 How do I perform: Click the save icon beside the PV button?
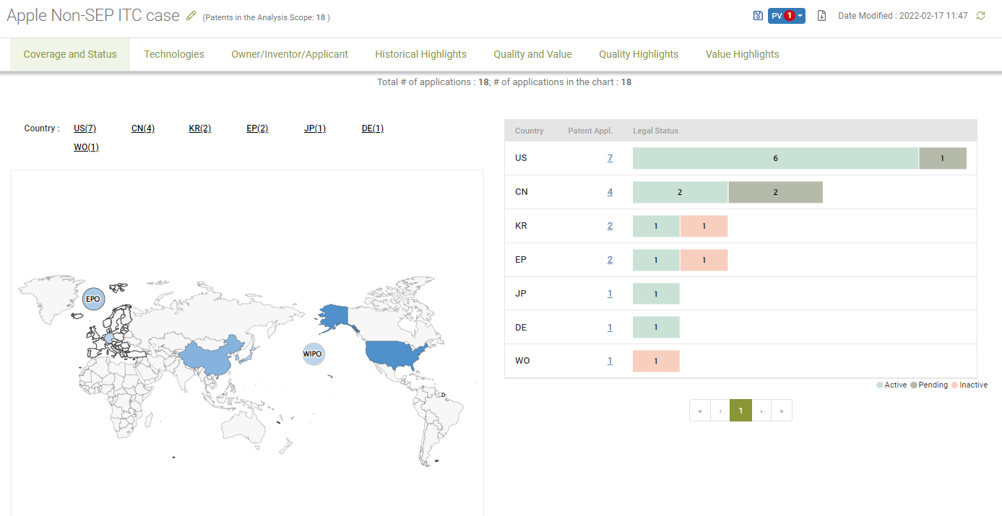click(758, 16)
